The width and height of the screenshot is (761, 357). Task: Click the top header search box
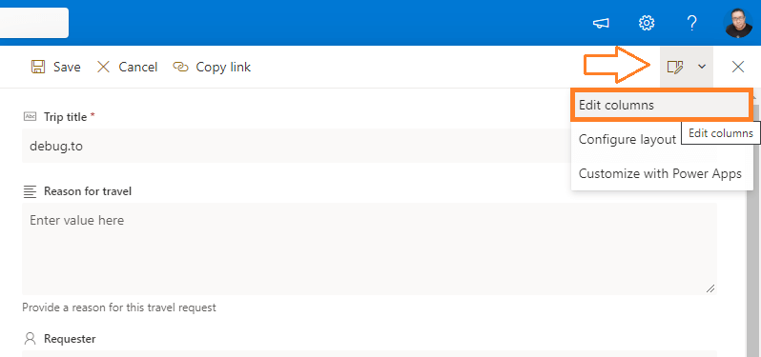click(34, 22)
